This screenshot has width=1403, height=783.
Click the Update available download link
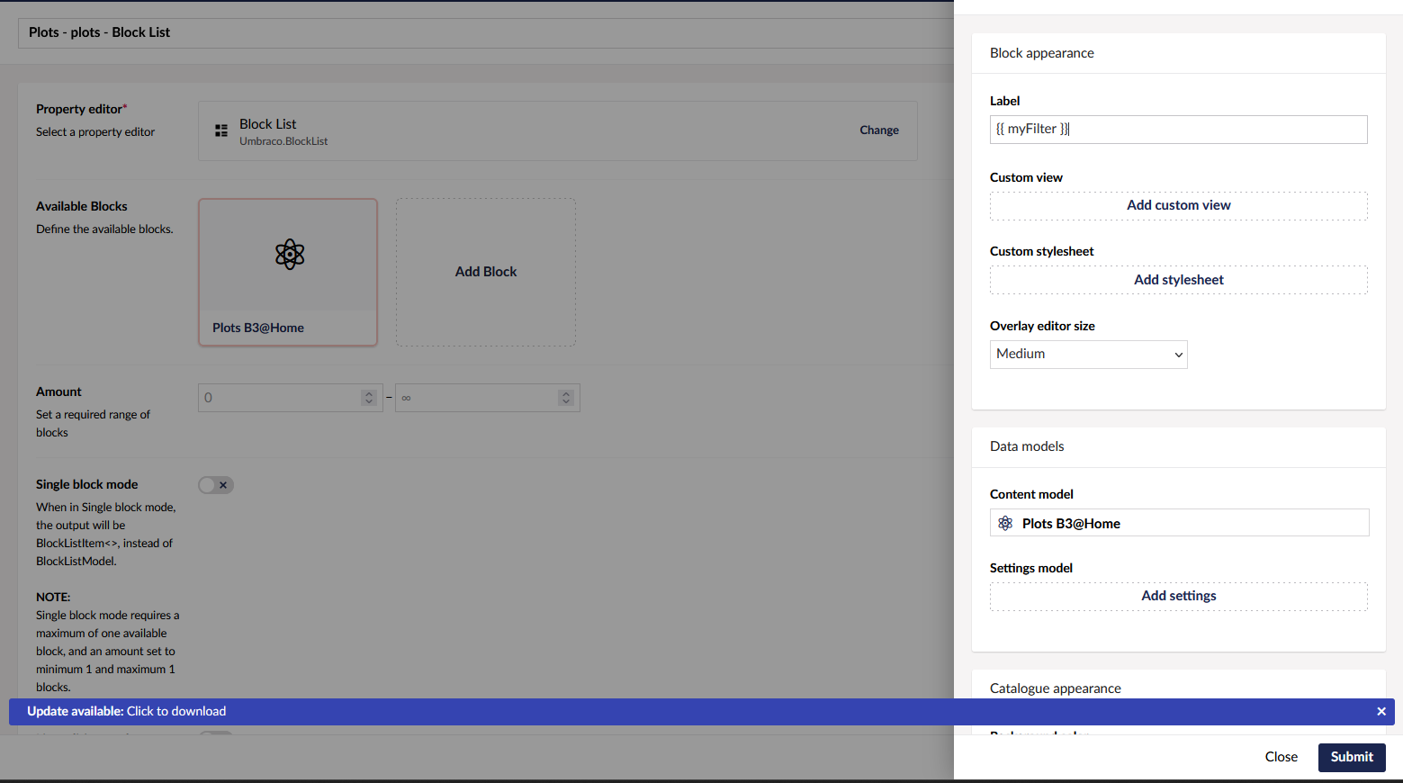176,711
